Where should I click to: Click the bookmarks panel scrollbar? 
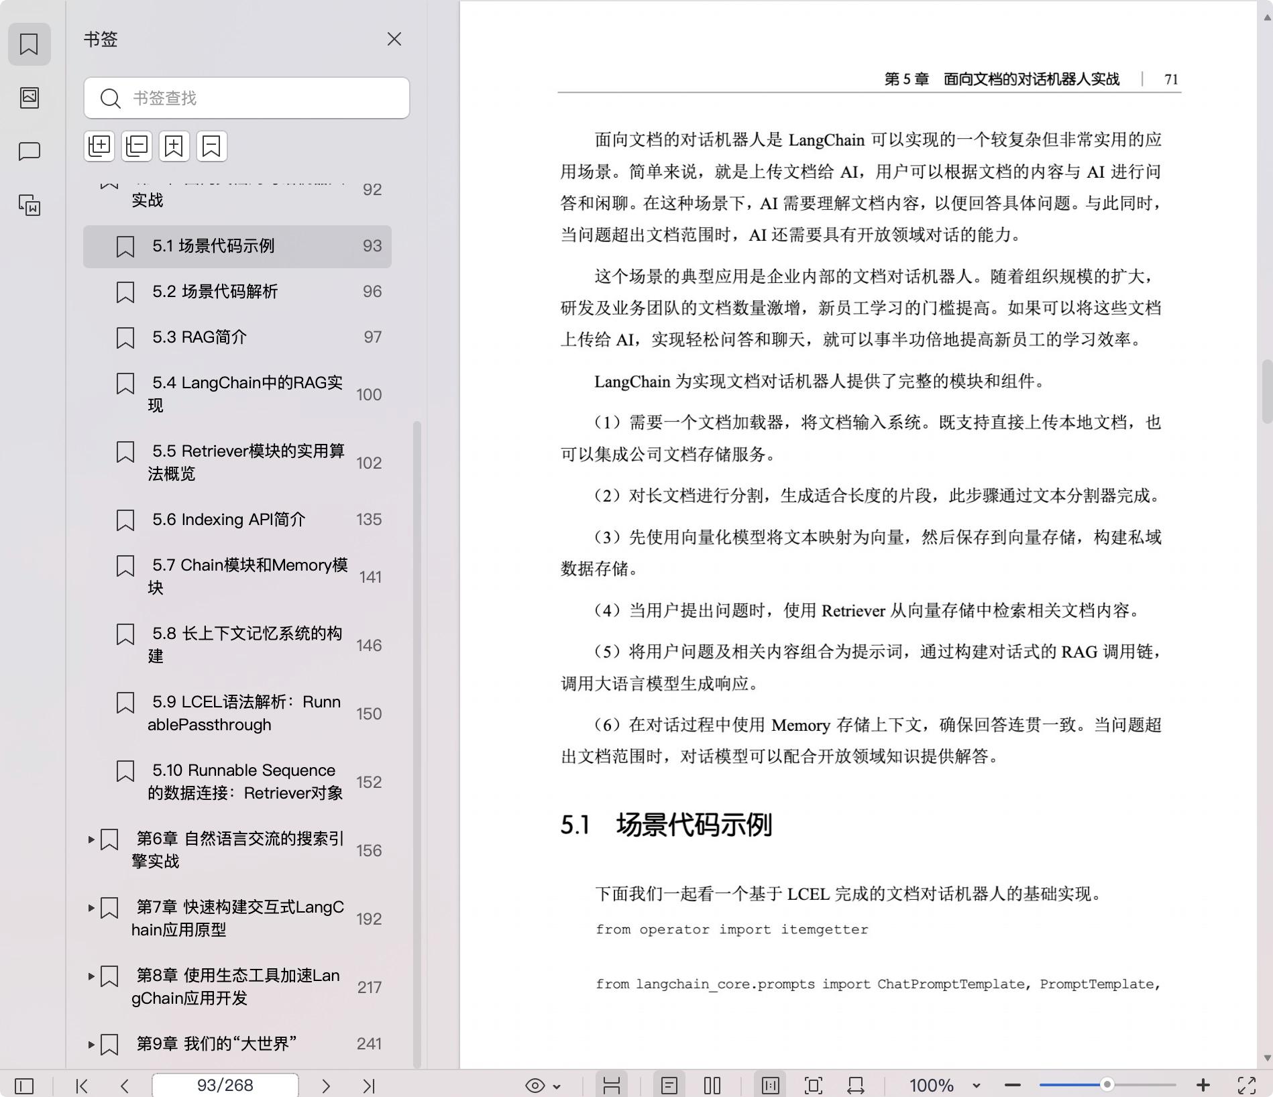417,744
